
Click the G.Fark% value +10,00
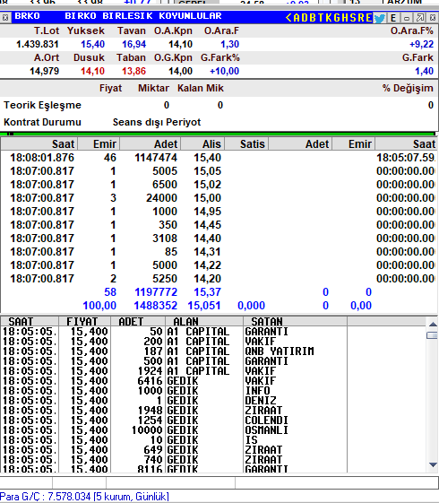coord(224,71)
